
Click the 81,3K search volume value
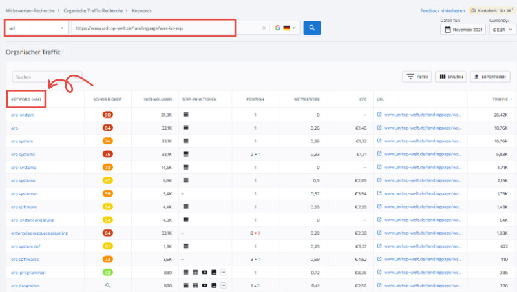pyautogui.click(x=167, y=115)
